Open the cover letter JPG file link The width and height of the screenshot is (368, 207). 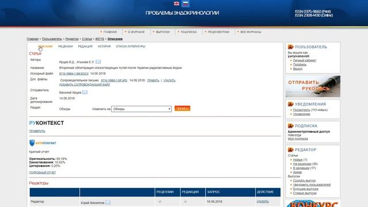click(x=114, y=80)
